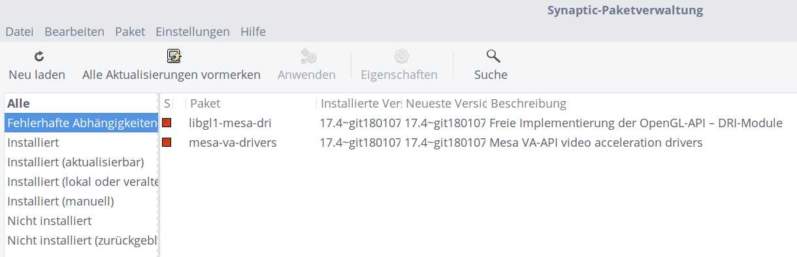Image resolution: width=797 pixels, height=257 pixels.
Task: Open the Bearbeiten menu
Action: [74, 31]
